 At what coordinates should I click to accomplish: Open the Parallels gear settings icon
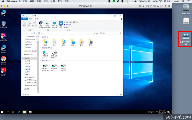(x=169, y=6)
